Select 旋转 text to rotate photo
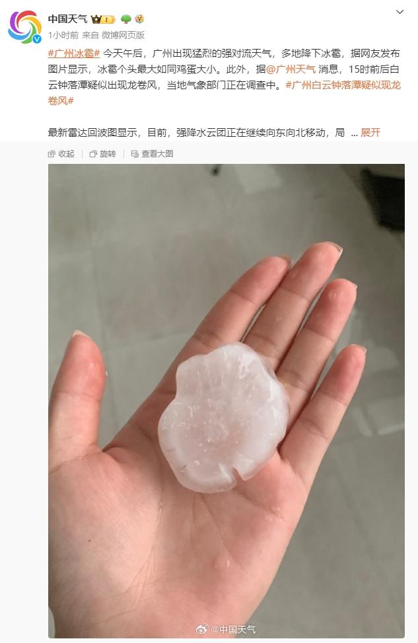This screenshot has height=643, width=418. [x=108, y=154]
